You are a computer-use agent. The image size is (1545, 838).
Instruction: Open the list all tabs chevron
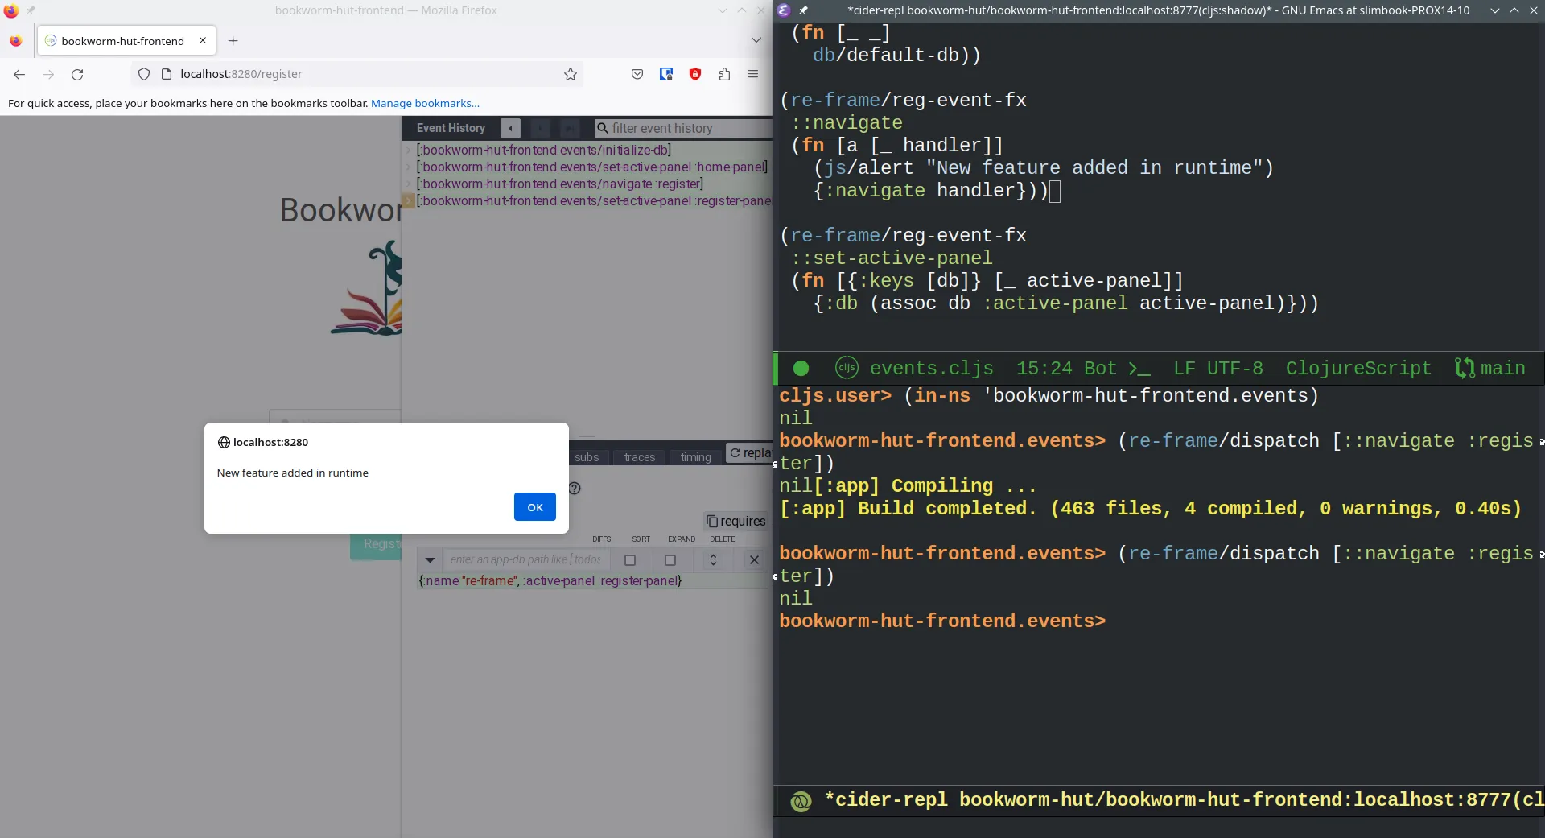756,40
